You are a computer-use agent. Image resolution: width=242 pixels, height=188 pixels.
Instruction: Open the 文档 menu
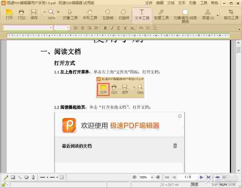(x=171, y=3)
